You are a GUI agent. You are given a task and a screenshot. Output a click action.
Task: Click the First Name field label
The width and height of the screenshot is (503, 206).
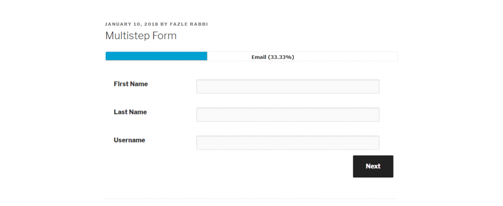point(131,84)
